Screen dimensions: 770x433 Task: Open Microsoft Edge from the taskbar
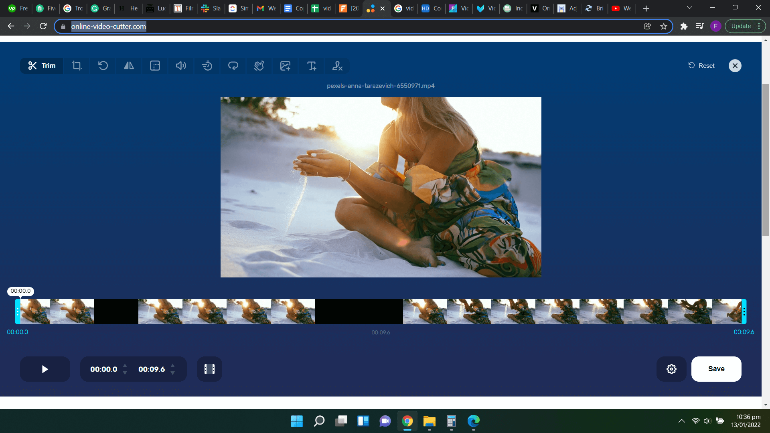(473, 421)
